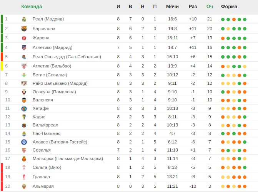Click the Alavés blue round crest
The height and width of the screenshot is (192, 258).
(24, 142)
